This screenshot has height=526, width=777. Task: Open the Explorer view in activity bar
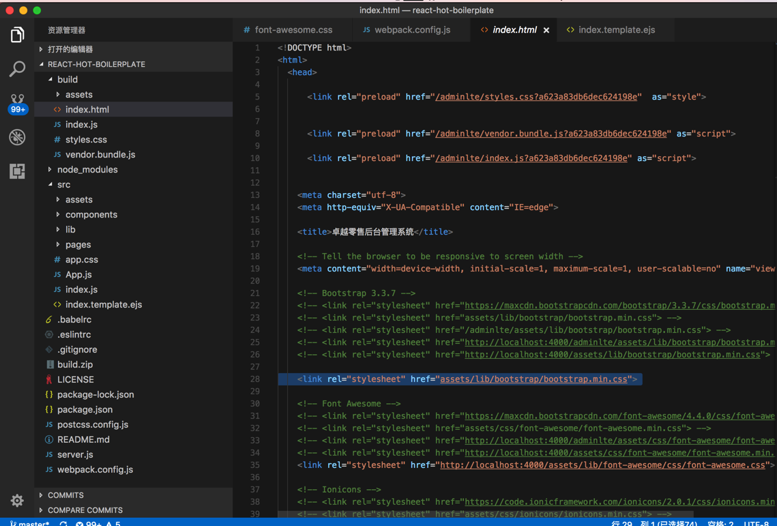(x=17, y=35)
